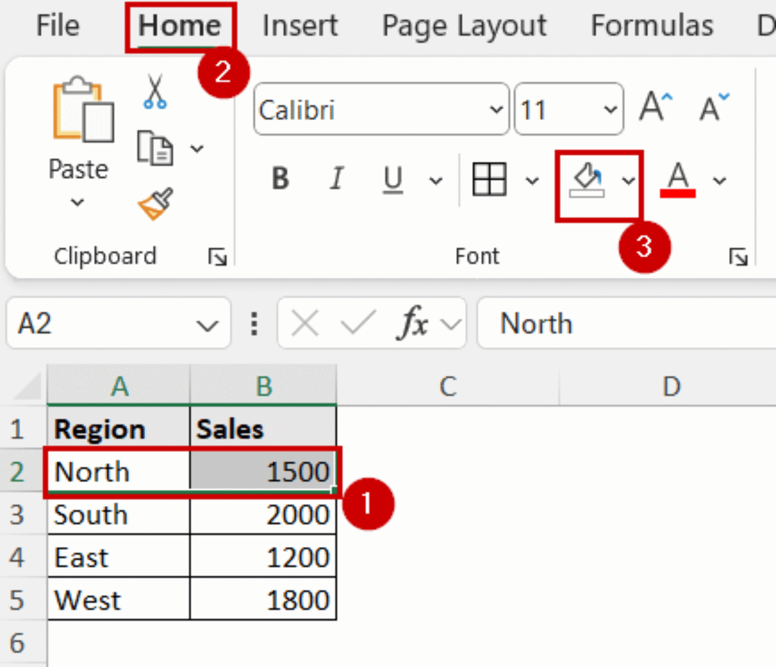Click the Insert Function fx icon
This screenshot has height=667, width=776.
(413, 323)
